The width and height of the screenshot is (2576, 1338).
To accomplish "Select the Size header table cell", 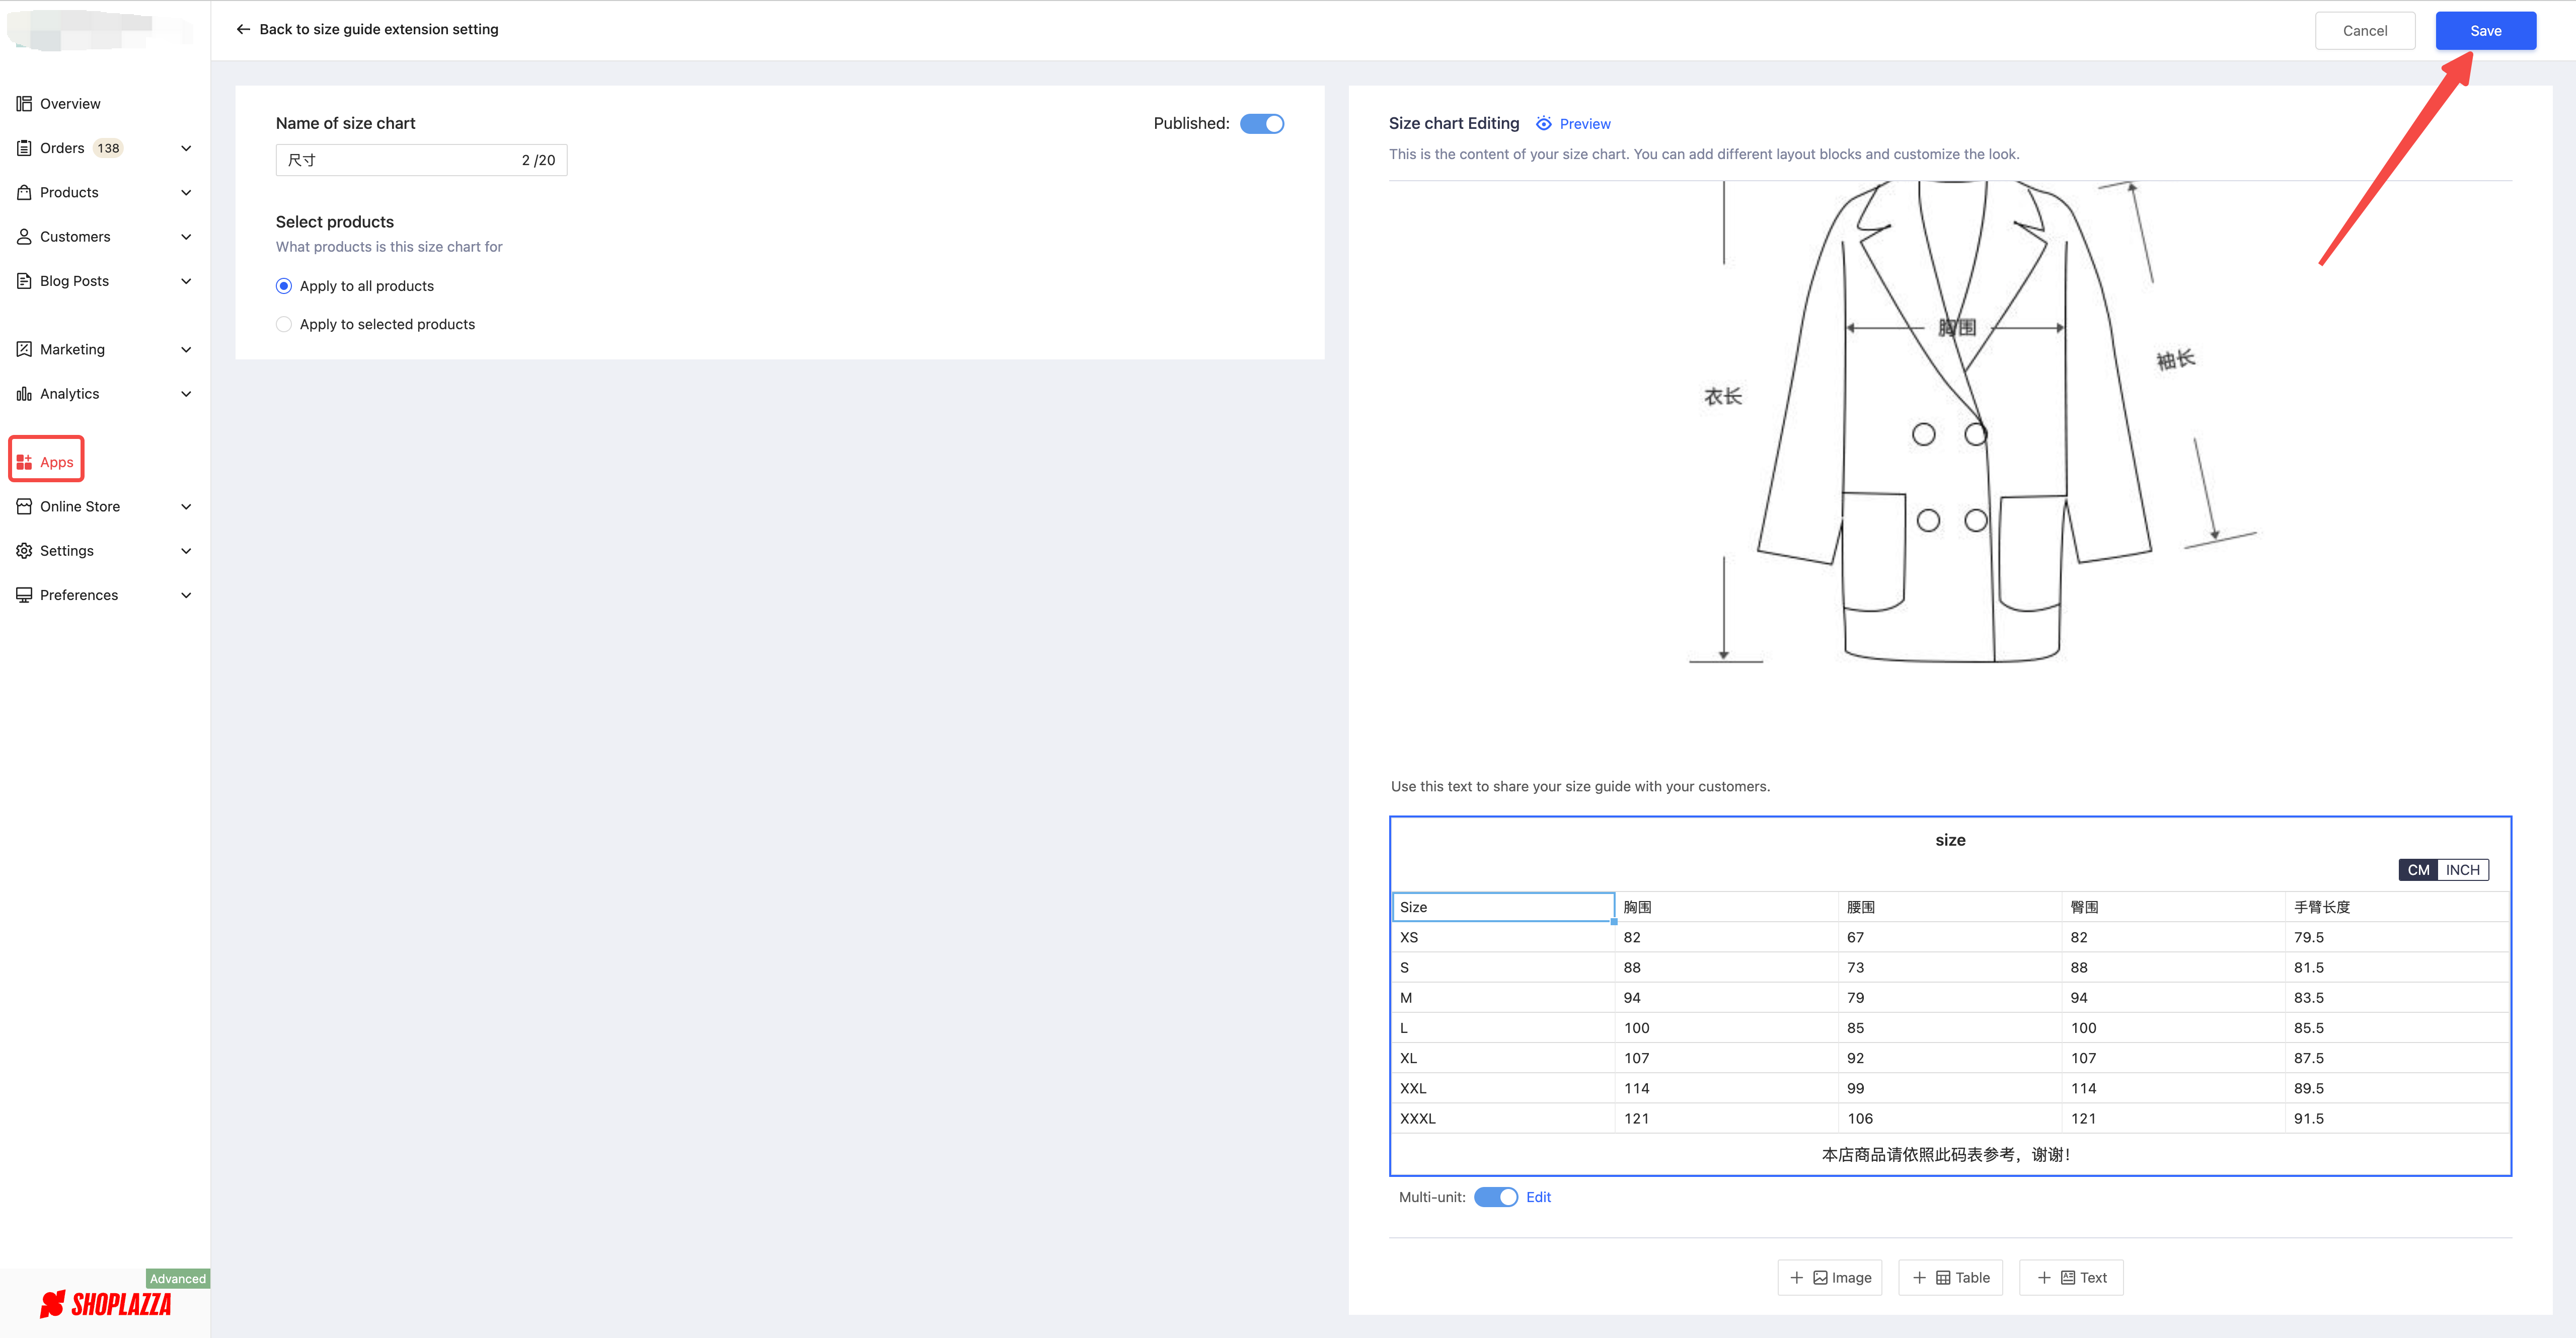I will click(x=1503, y=907).
